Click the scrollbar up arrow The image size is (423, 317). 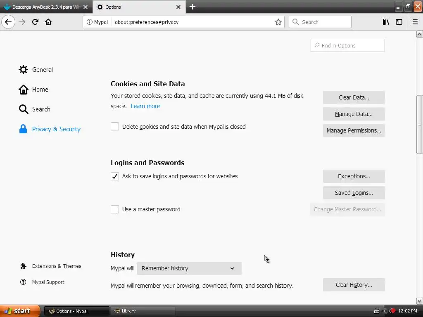click(x=419, y=34)
